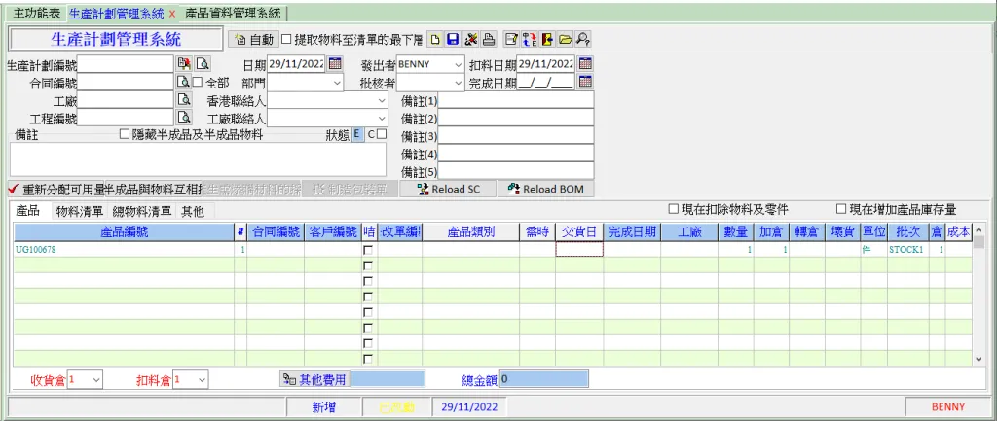Check 現在扣除物料及零件 option
Image resolution: width=997 pixels, height=421 pixels.
tap(674, 210)
